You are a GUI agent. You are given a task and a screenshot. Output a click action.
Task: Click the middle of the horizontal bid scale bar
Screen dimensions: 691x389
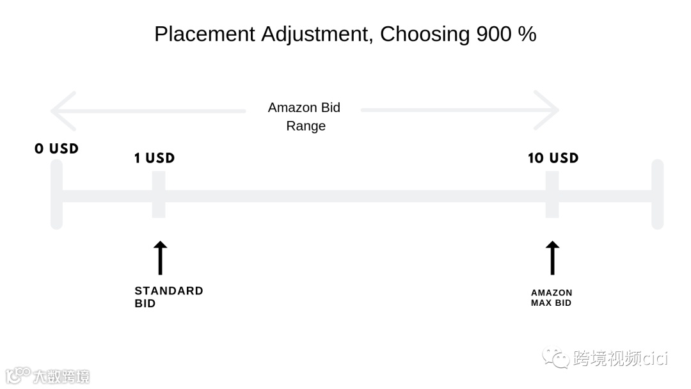pos(355,196)
